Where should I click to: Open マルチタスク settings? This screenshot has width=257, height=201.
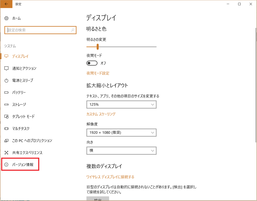pyautogui.click(x=21, y=129)
